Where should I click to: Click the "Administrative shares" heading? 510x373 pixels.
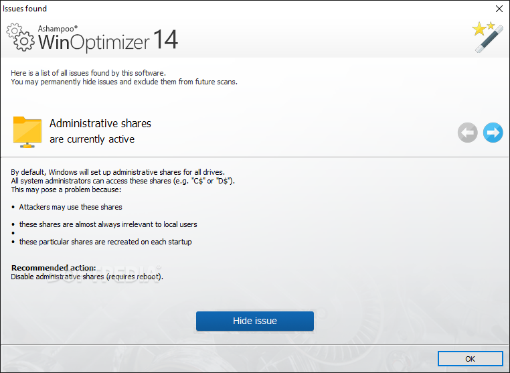point(100,123)
